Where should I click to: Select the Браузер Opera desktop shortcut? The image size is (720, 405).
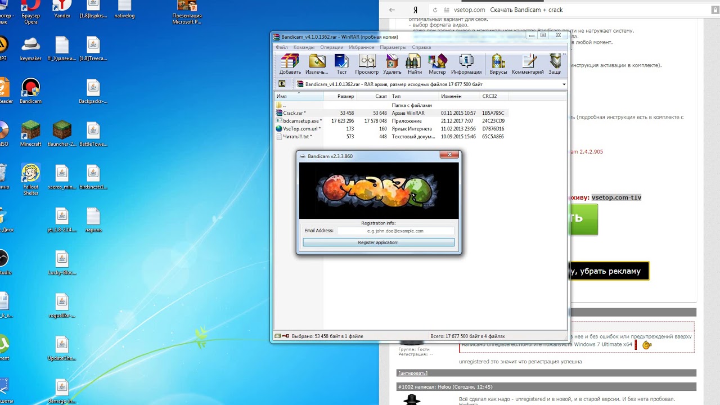tap(30, 12)
